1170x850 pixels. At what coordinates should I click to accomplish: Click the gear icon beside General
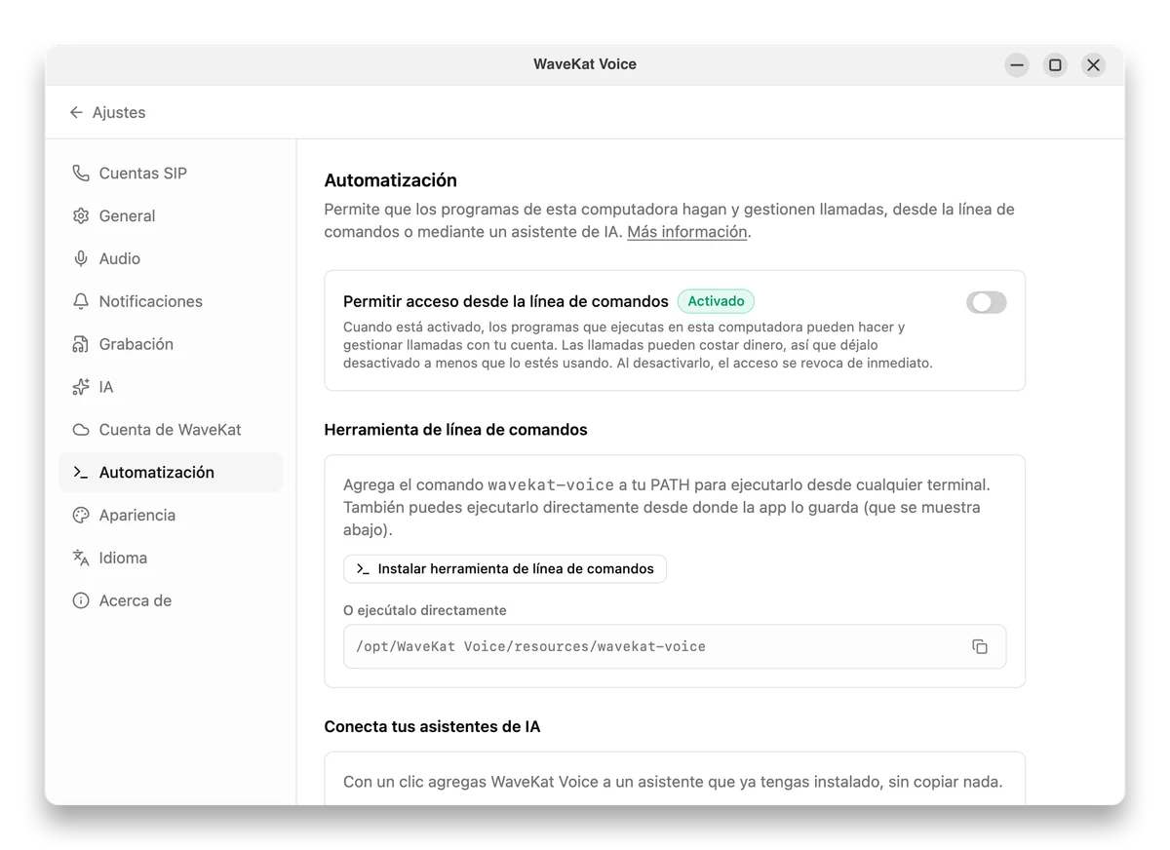81,216
